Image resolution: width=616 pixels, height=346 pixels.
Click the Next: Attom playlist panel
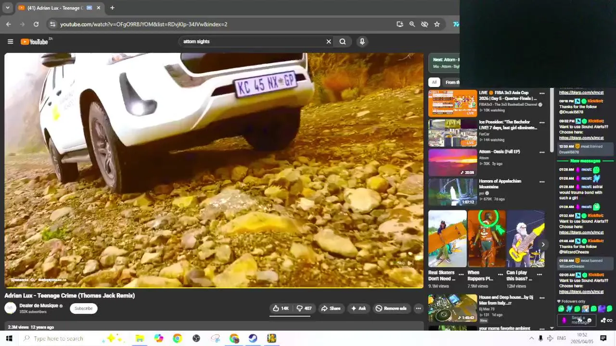click(x=444, y=63)
